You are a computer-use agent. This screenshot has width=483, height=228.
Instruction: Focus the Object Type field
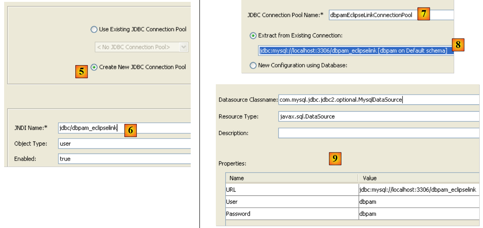pos(124,143)
